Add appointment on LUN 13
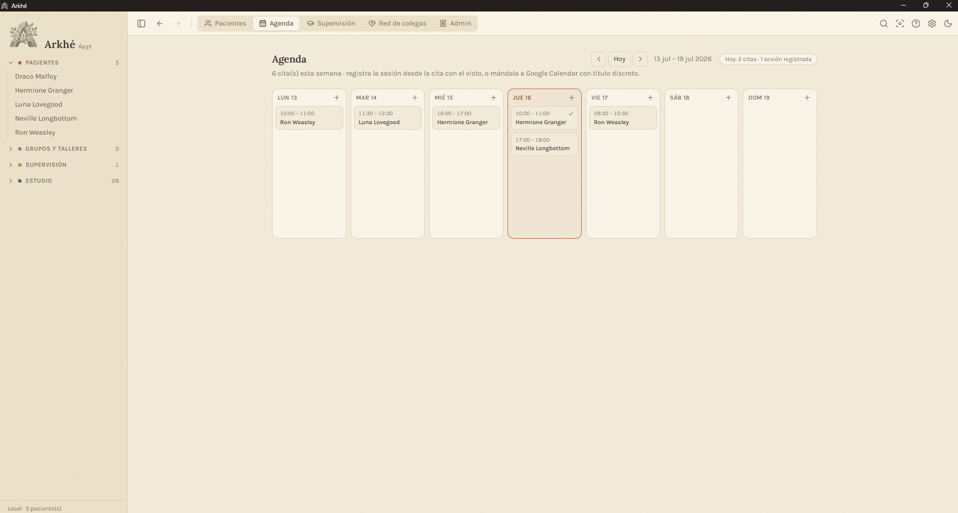This screenshot has height=513, width=958. pos(337,98)
